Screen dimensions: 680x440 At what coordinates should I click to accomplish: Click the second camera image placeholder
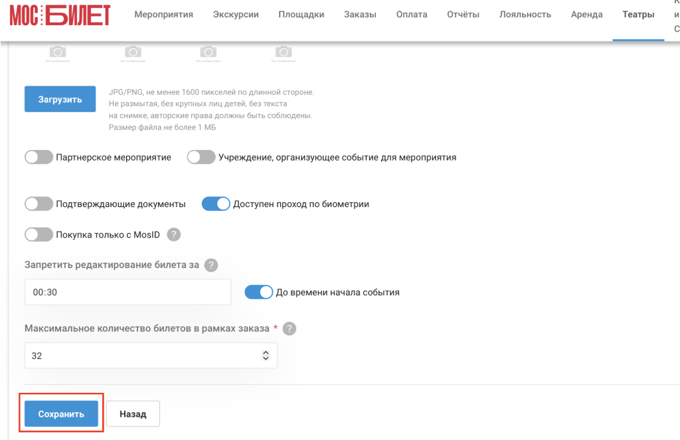click(x=133, y=54)
